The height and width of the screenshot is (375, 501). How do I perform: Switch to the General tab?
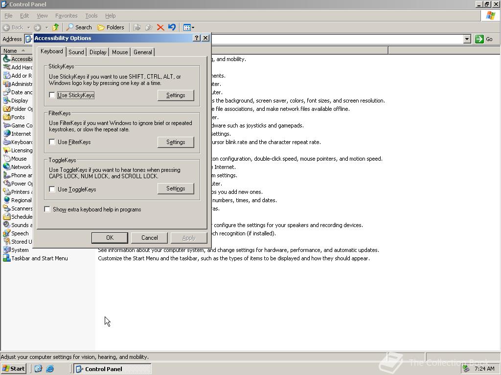pyautogui.click(x=142, y=52)
